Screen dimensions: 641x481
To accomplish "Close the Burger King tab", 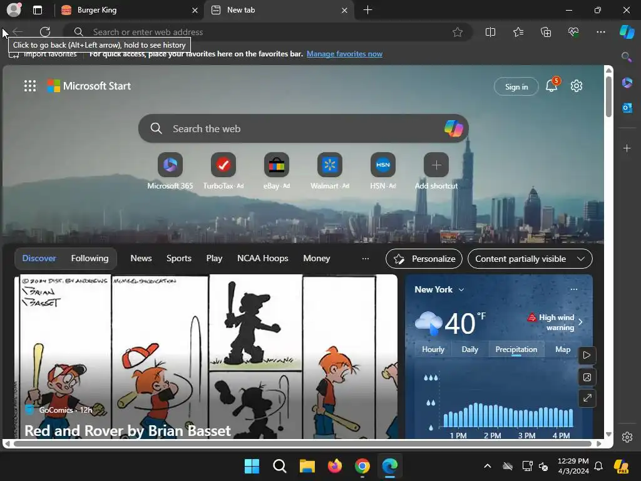I will click(195, 10).
